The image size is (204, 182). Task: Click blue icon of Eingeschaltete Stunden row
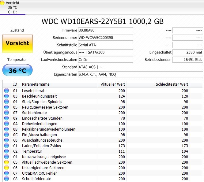tap(6, 118)
